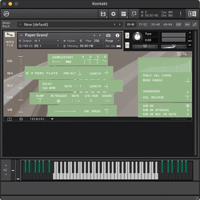
Task: Click the TRANSPOSE value 4
Action: (188, 92)
